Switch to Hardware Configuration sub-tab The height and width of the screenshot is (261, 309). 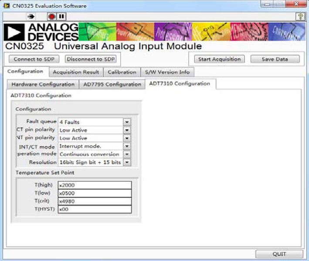43,84
